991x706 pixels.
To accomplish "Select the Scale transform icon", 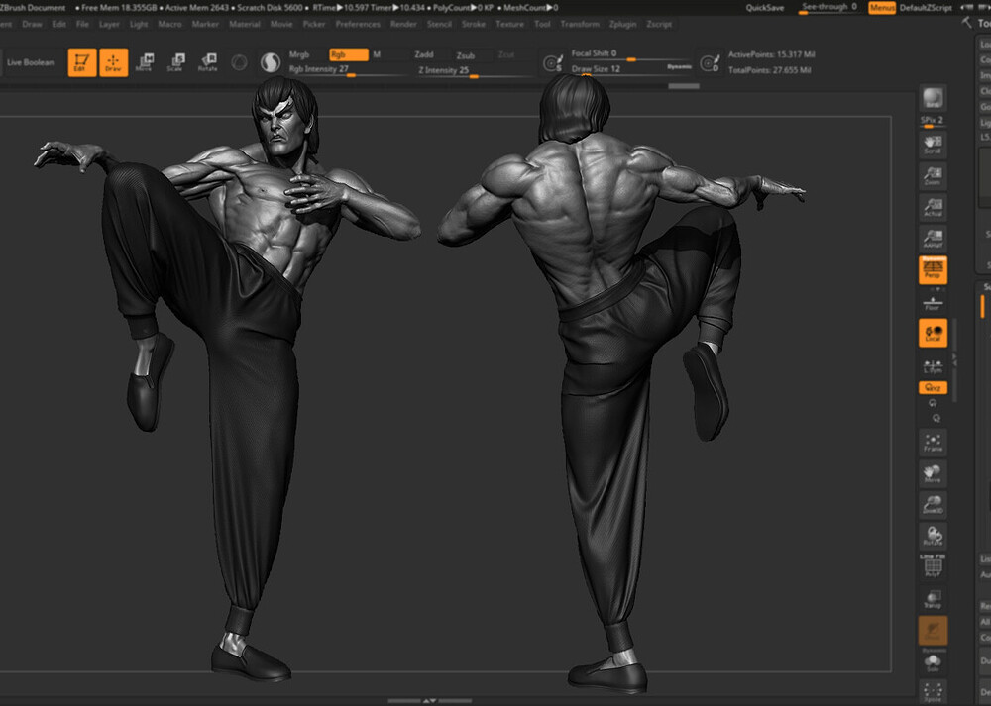I will point(175,62).
